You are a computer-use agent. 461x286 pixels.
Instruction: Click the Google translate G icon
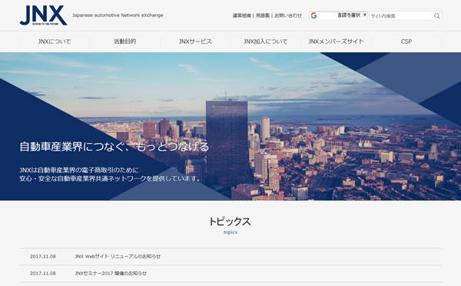click(313, 15)
